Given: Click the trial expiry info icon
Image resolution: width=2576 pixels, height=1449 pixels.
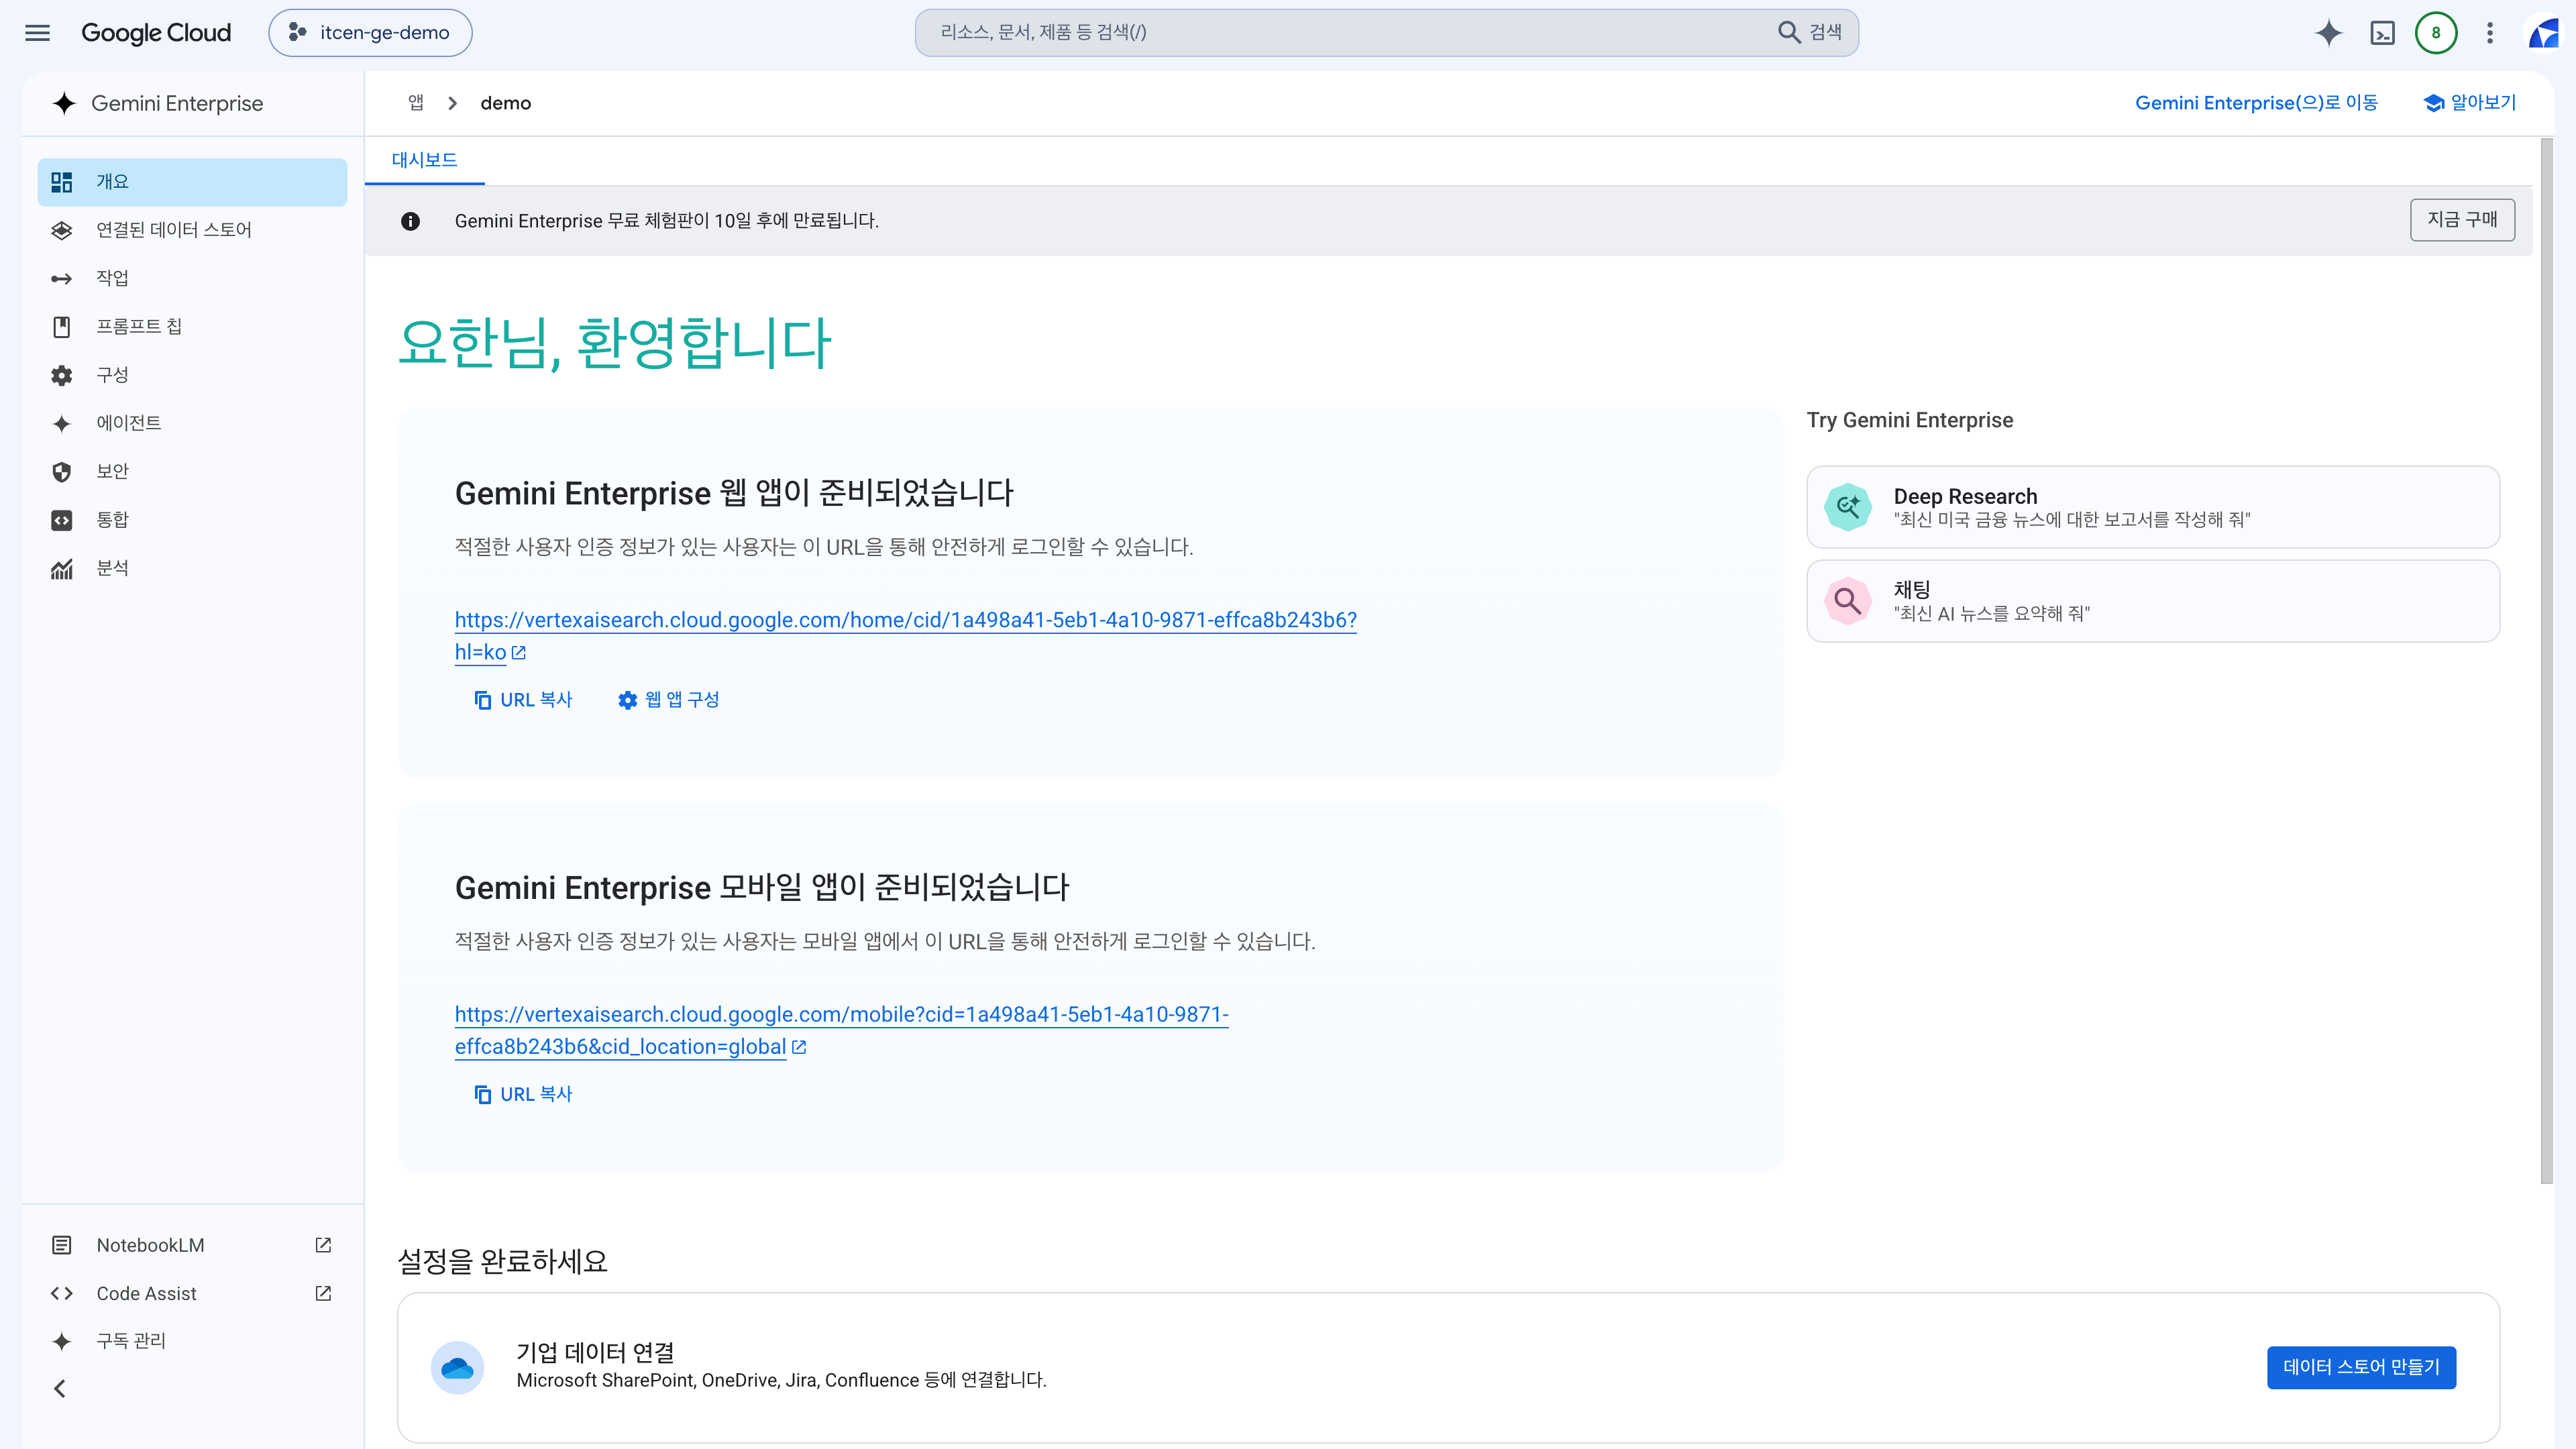Looking at the screenshot, I should (410, 221).
